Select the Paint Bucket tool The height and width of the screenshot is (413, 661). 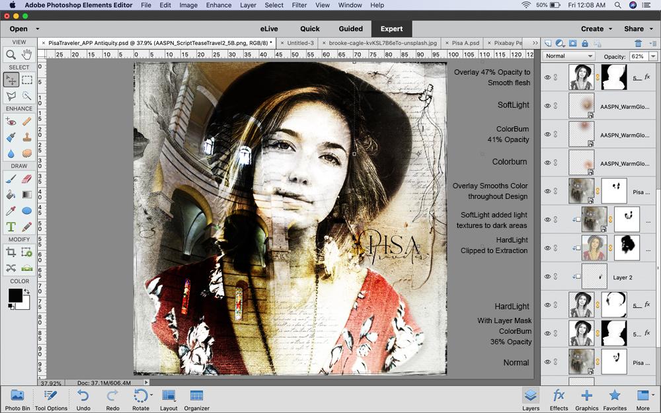coord(11,195)
